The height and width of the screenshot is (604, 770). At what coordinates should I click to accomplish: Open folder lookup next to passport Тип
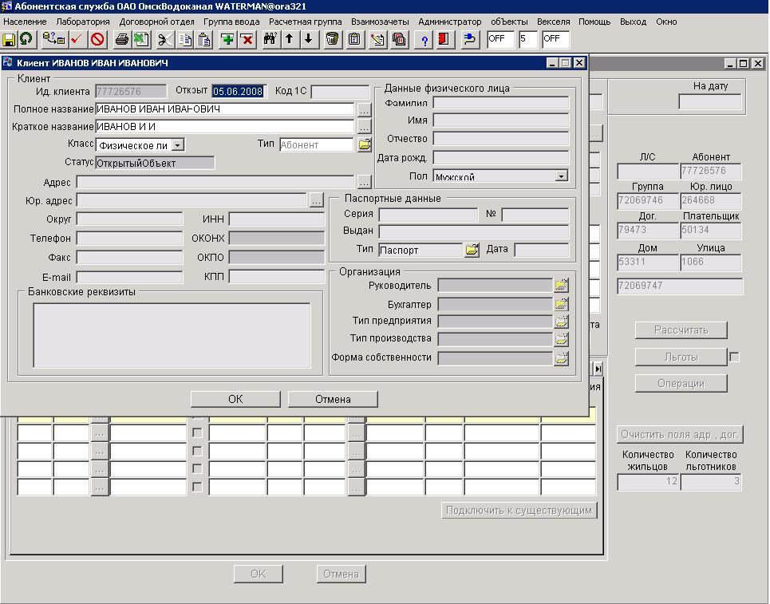472,250
